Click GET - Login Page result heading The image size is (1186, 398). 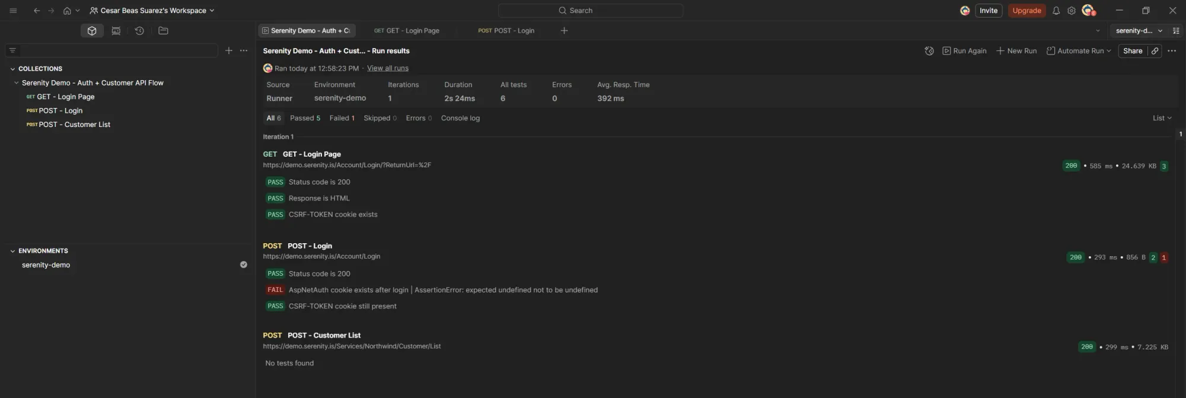(311, 154)
